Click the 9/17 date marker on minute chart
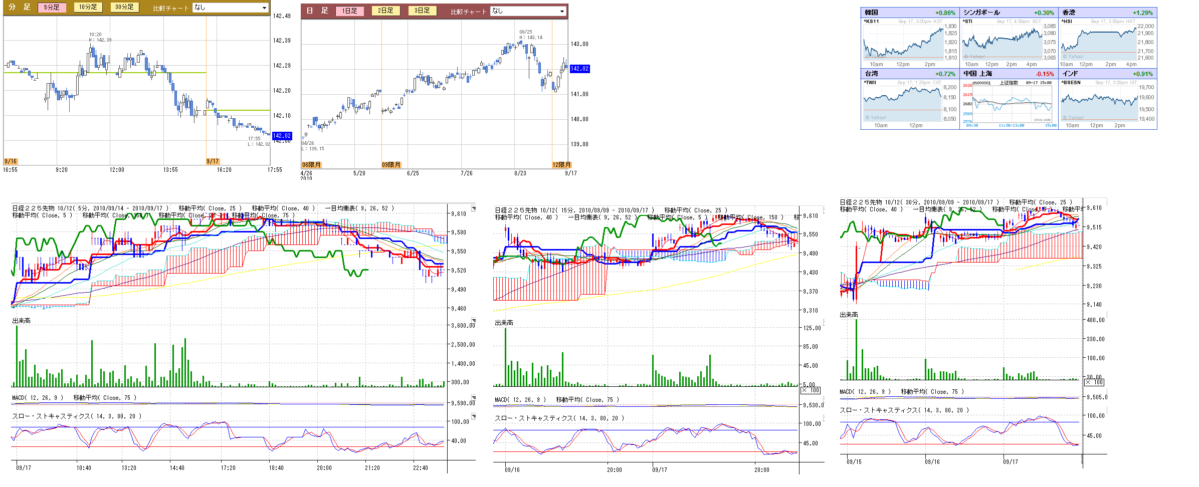The image size is (1199, 487). pyautogui.click(x=213, y=161)
